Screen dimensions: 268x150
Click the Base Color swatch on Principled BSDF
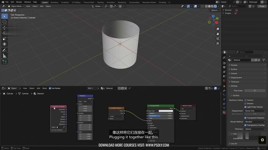(x=166, y=111)
